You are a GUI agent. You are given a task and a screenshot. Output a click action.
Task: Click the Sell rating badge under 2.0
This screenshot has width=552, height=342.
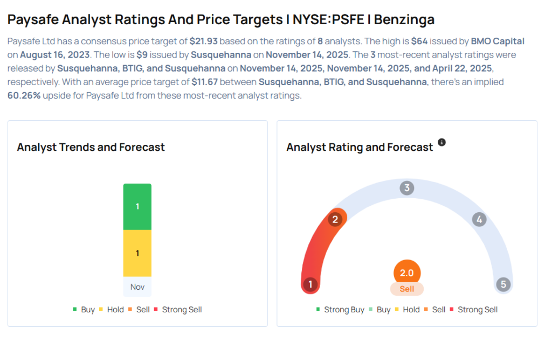pos(406,289)
